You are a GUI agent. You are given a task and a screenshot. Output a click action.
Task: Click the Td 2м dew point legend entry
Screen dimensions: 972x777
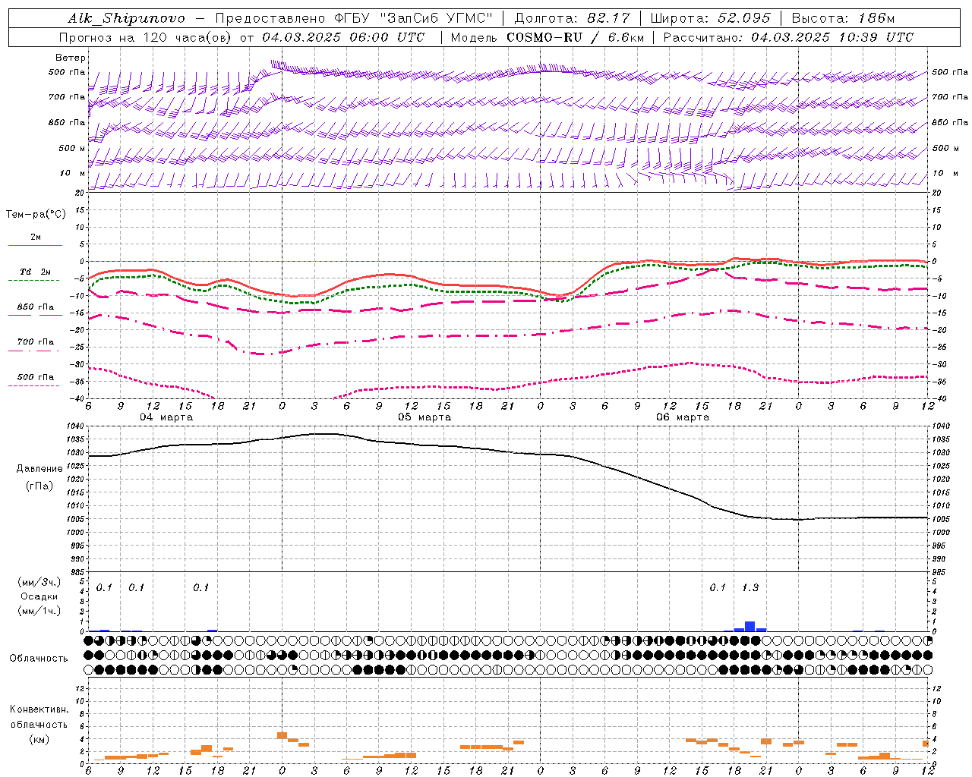(x=35, y=272)
